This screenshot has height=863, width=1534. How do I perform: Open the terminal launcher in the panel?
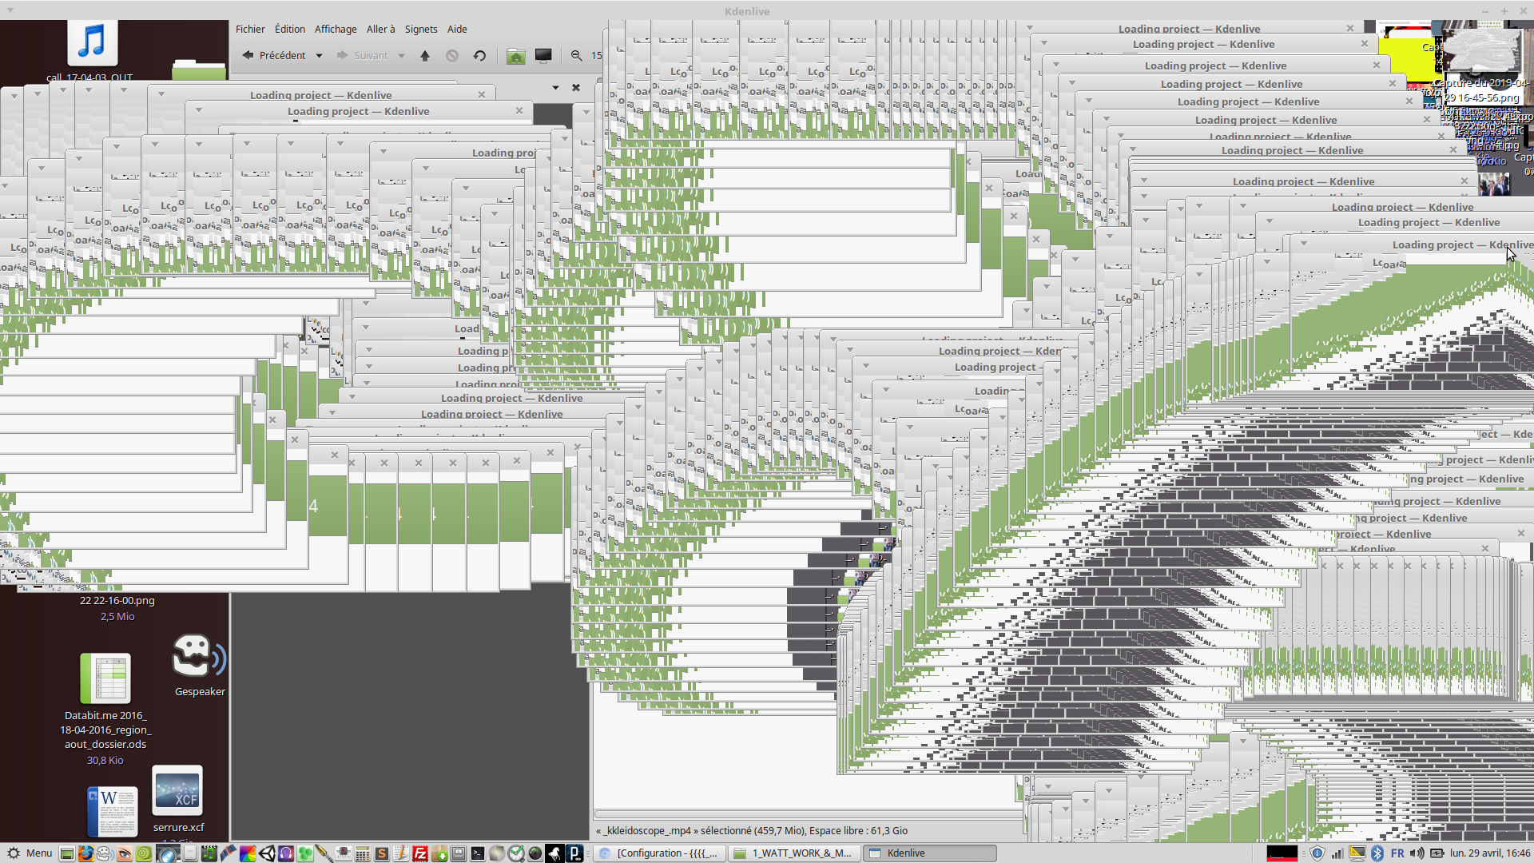tap(478, 853)
